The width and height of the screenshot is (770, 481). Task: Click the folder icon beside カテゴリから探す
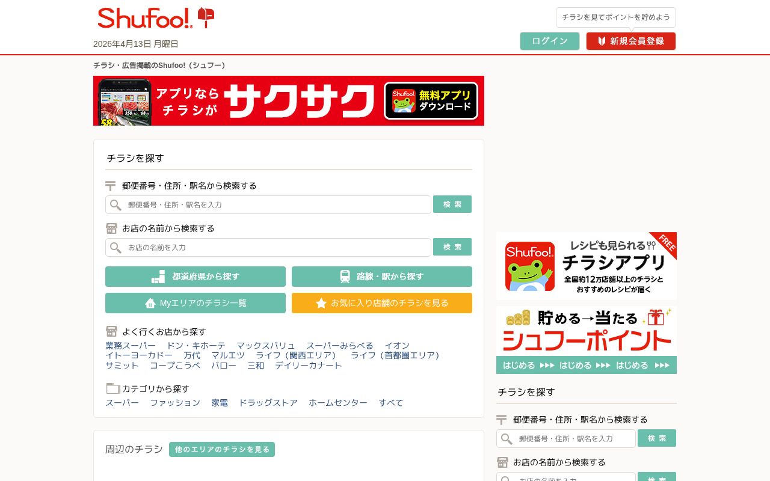[113, 388]
